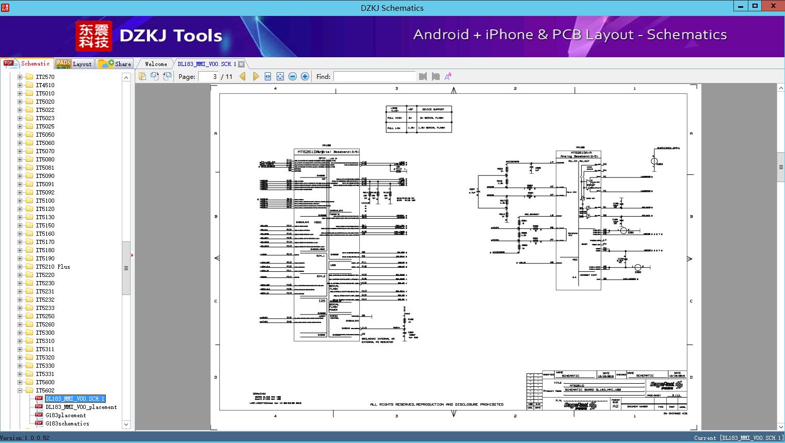
Task: Zoom out with the minus icon
Action: click(293, 76)
